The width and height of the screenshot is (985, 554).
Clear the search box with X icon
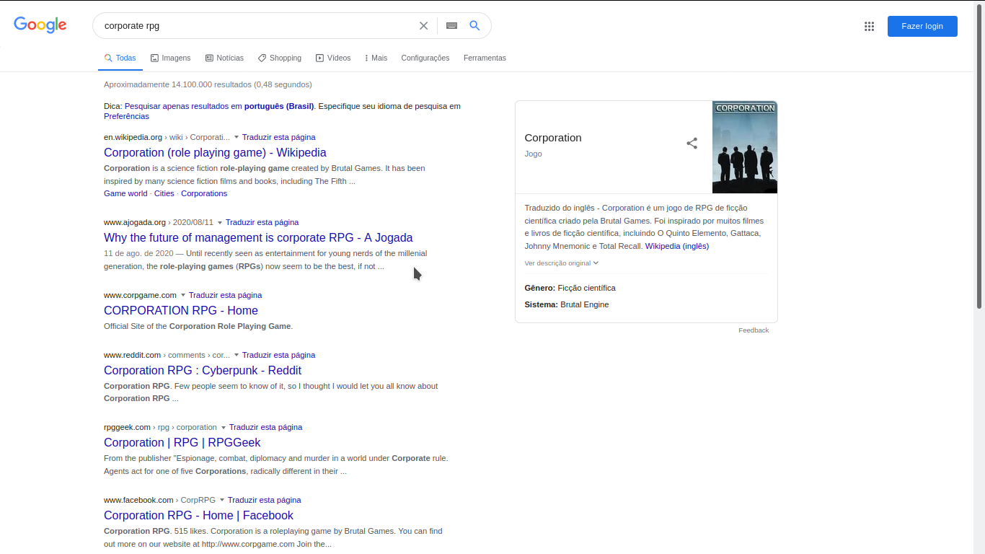pyautogui.click(x=423, y=25)
